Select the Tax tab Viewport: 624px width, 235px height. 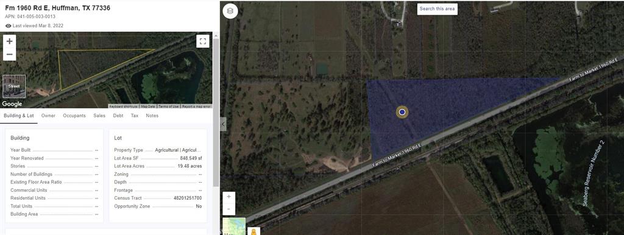click(x=135, y=116)
